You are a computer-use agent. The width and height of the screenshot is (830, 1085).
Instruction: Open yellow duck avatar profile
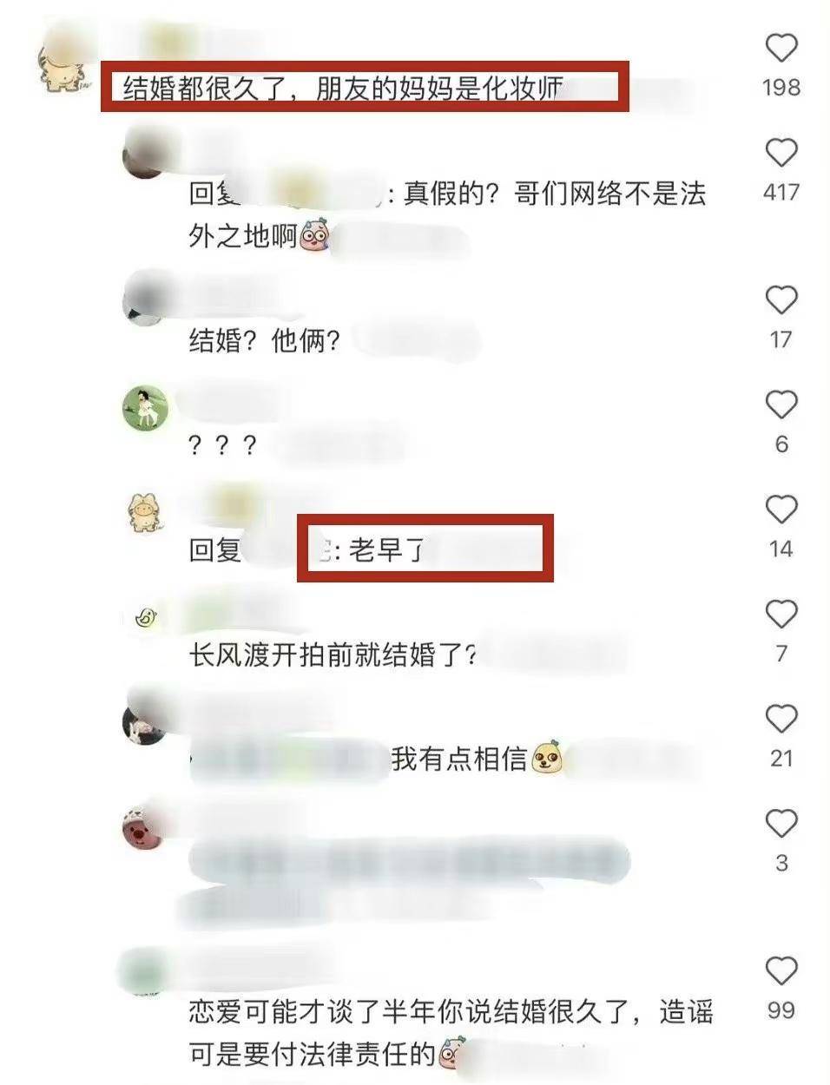145,617
